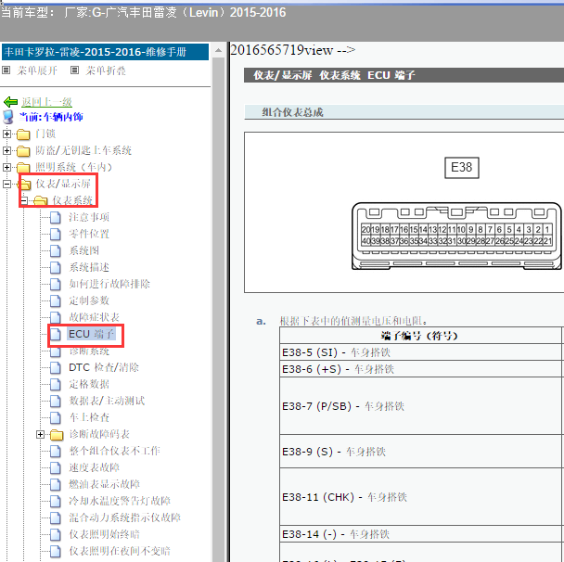Click the E38-6 (+S) - 车身搭铁 cell
Viewport: 564px width, 562px height.
pyautogui.click(x=420, y=369)
